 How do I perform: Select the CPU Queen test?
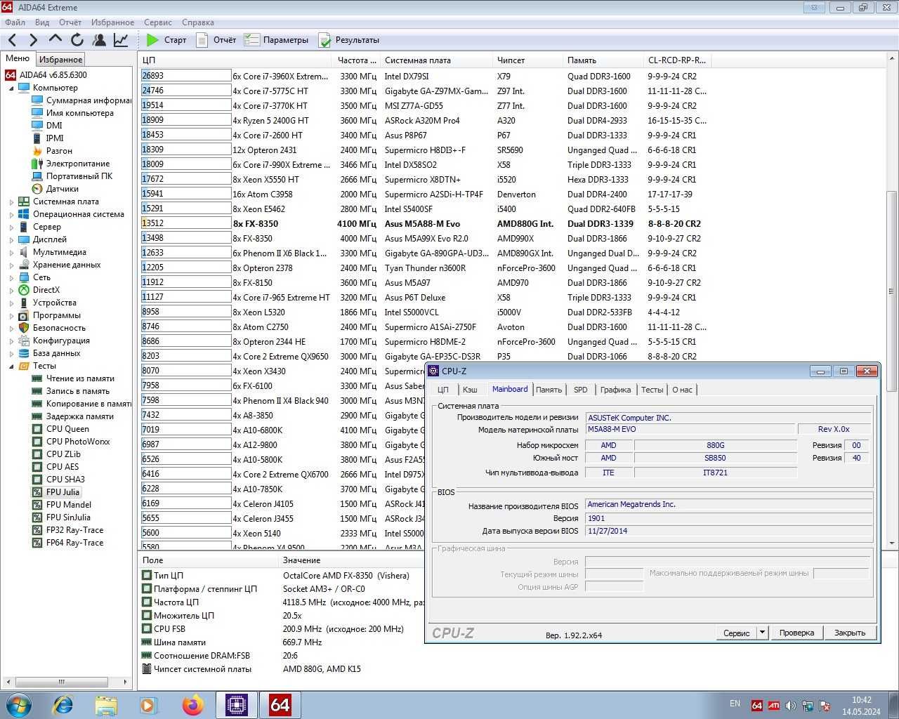[67, 429]
